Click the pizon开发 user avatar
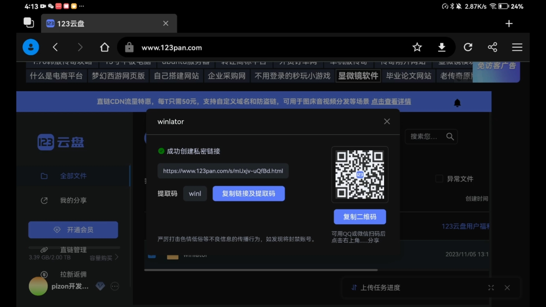Screen dimensions: 546x307 click(38, 286)
